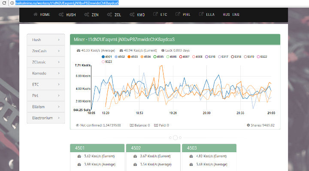Reload the page with the browser refresh icon
The height and width of the screenshot is (171, 309).
tap(4, 3)
